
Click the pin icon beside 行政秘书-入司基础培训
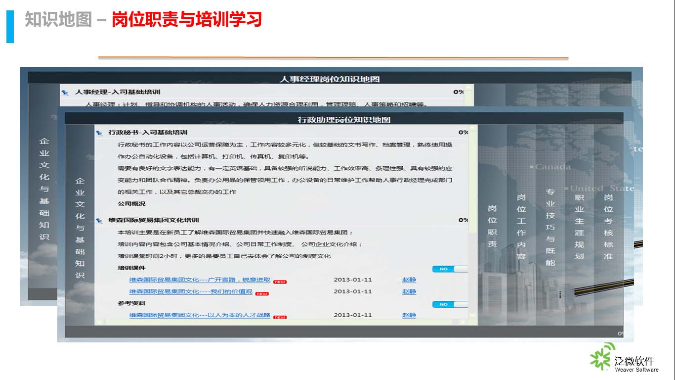(99, 133)
